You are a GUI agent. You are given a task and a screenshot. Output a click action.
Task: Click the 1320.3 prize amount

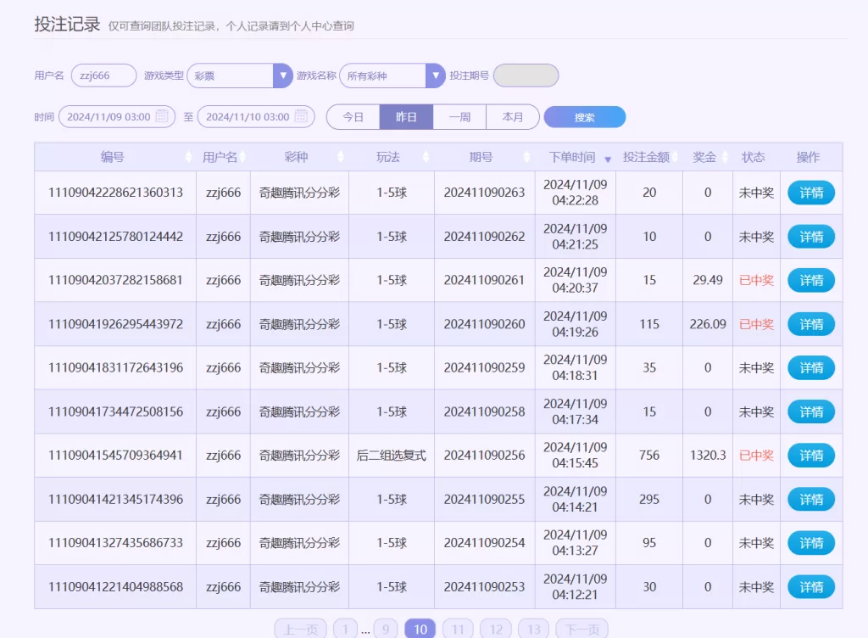(708, 456)
